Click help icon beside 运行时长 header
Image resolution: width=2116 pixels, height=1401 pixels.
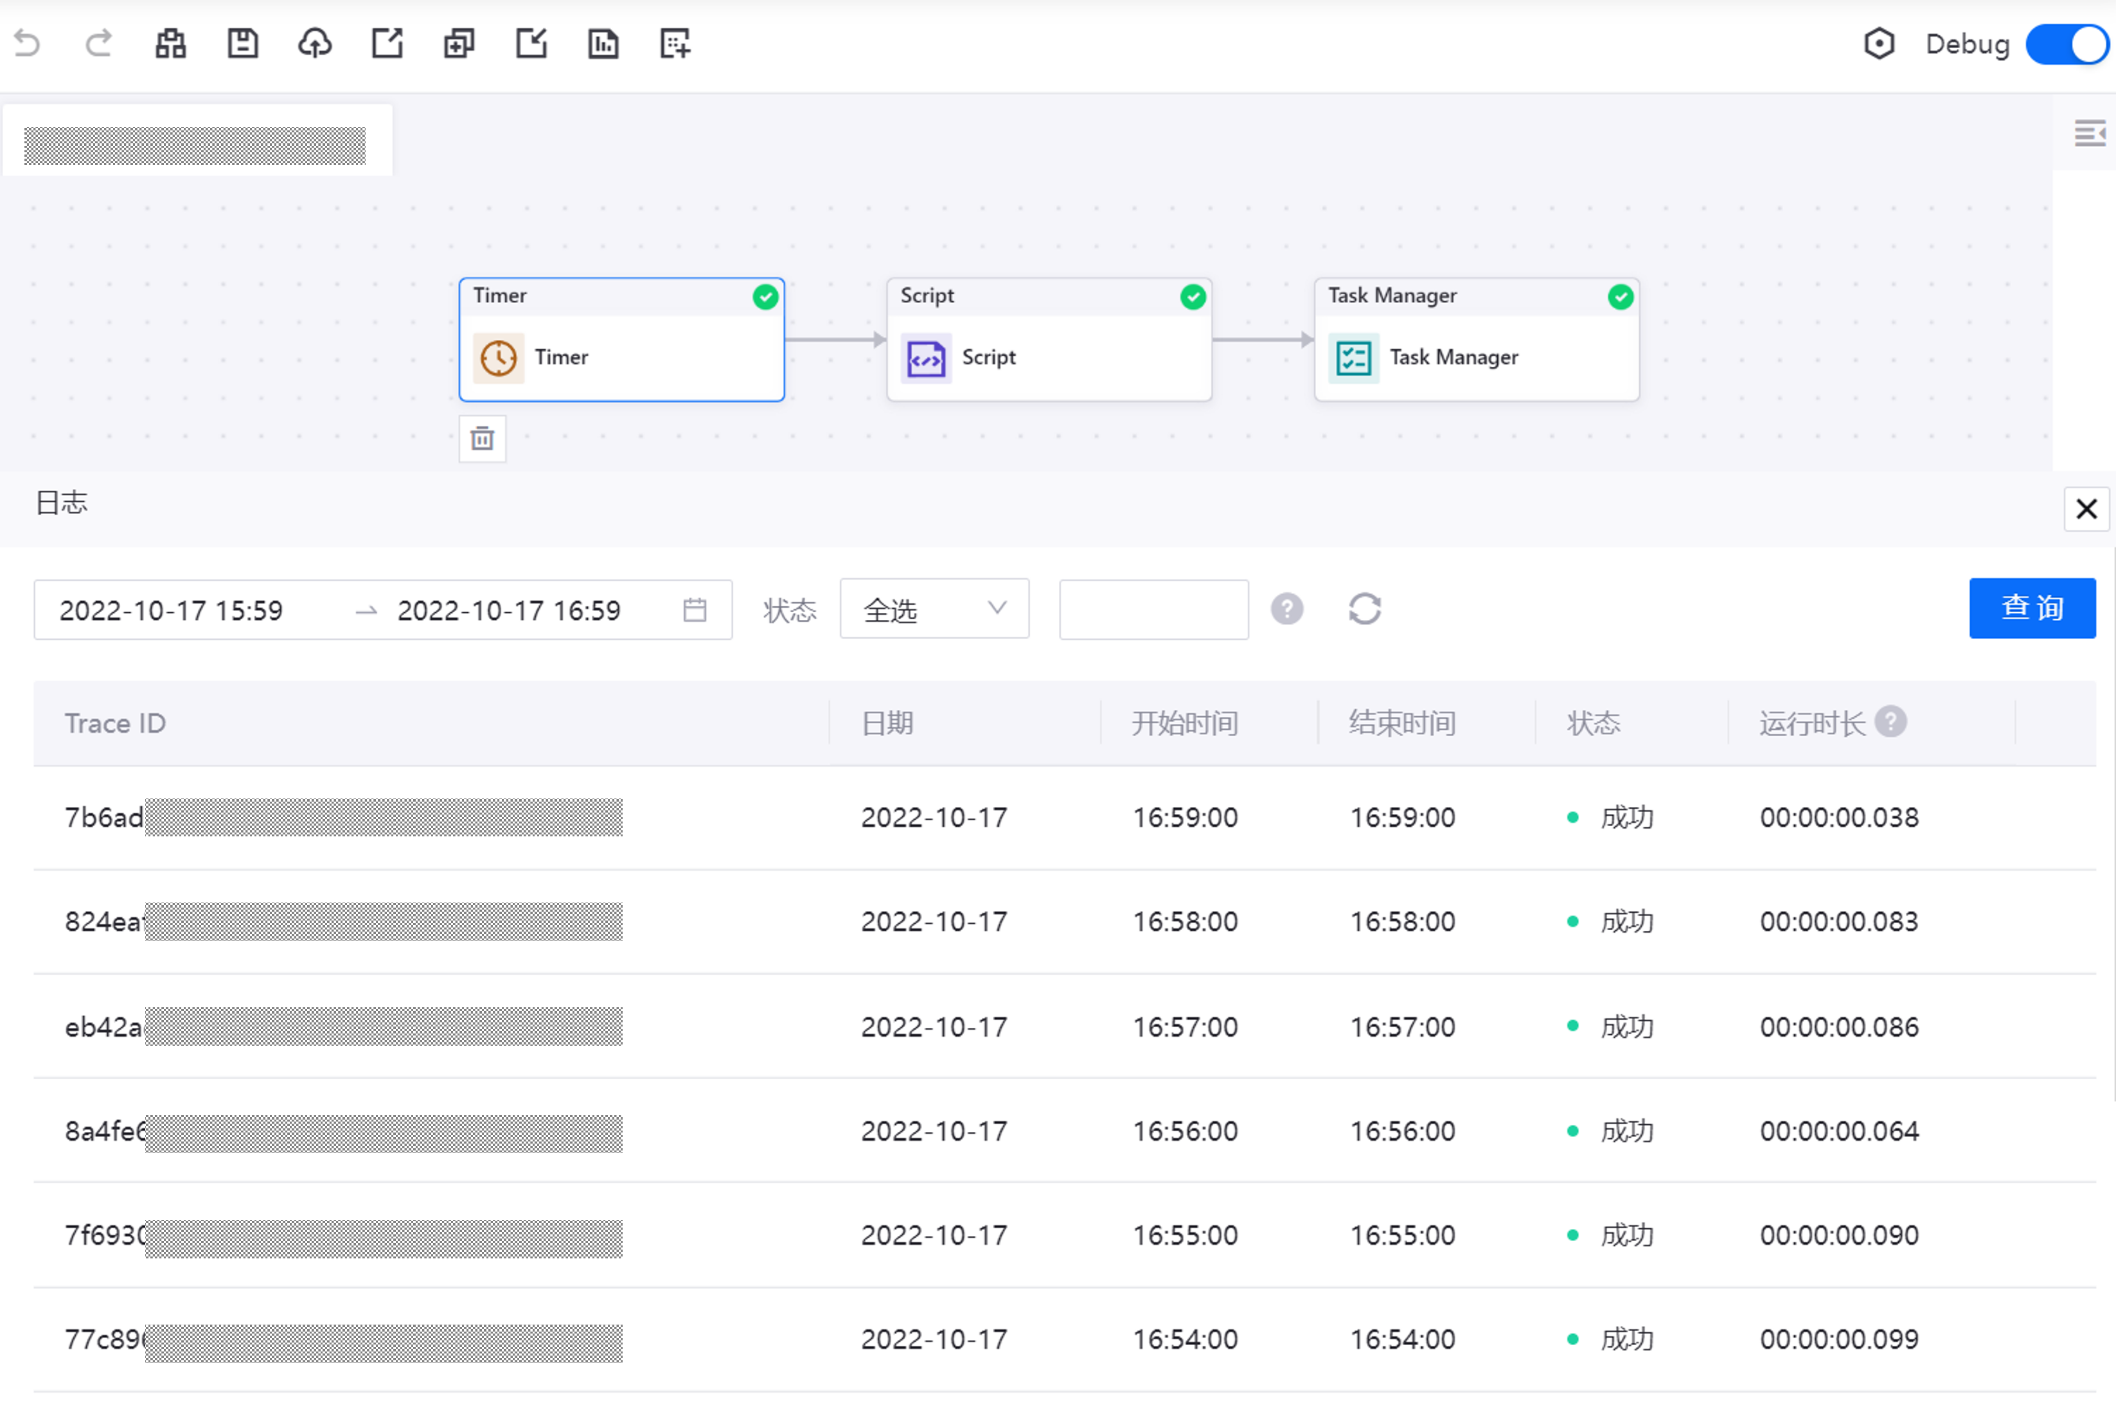[x=1890, y=721]
